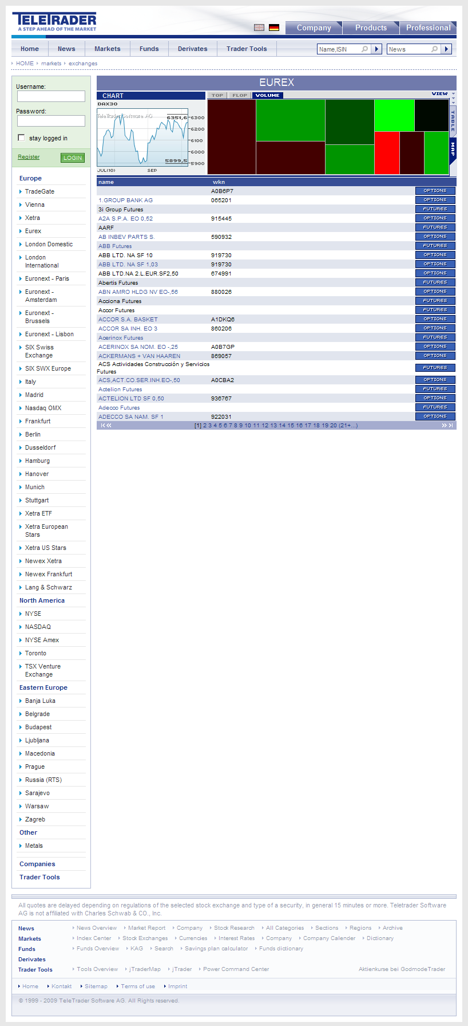
Task: Open OPTIONS for ADECCO SA NAM. SF 1
Action: [x=435, y=416]
